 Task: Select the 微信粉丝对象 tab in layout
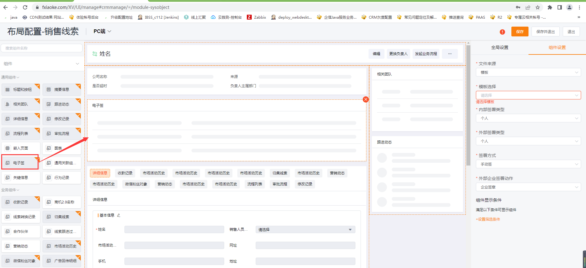click(x=136, y=184)
